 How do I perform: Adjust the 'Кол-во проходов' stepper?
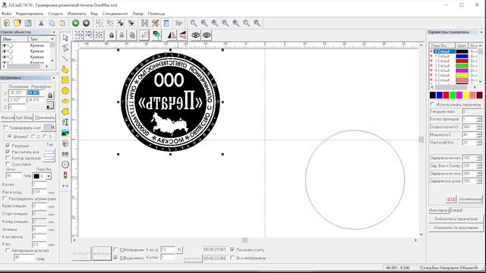coord(479,119)
